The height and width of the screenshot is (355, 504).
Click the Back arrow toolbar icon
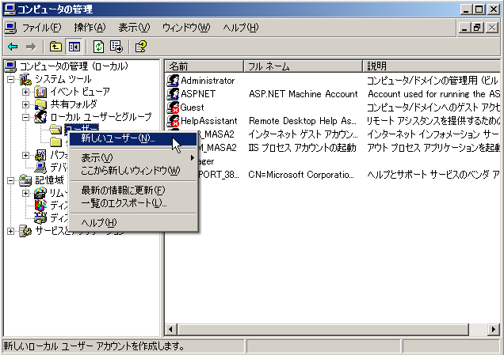point(13,47)
